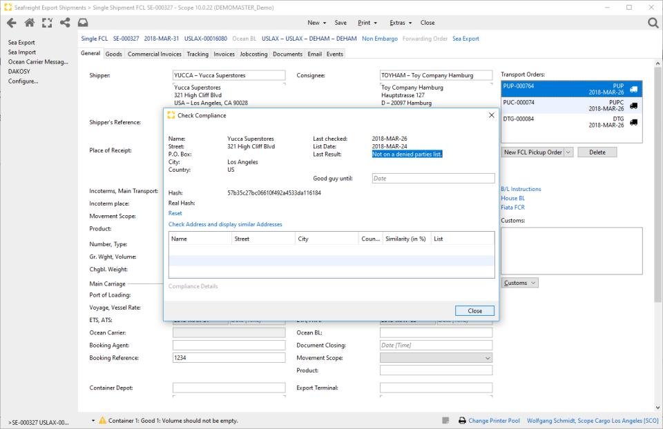Open the inbox tray icon
The width and height of the screenshot is (663, 429).
[83, 23]
